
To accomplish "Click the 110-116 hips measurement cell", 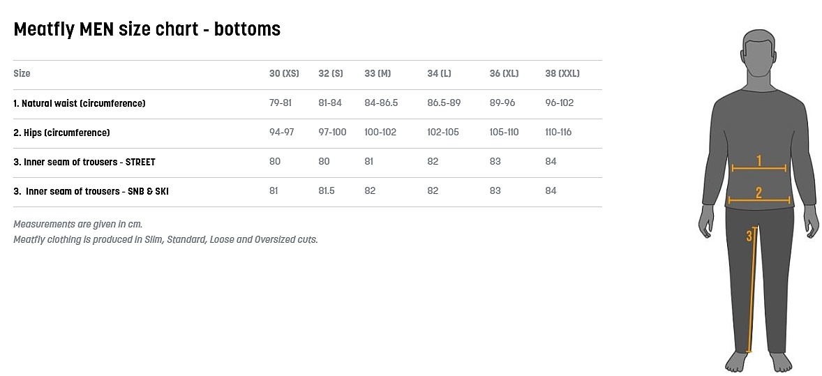I will (558, 133).
